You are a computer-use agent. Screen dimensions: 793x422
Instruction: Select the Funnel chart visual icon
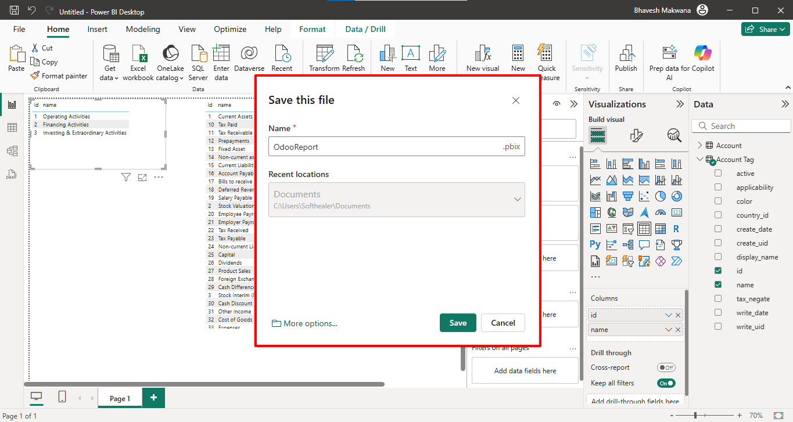point(627,196)
